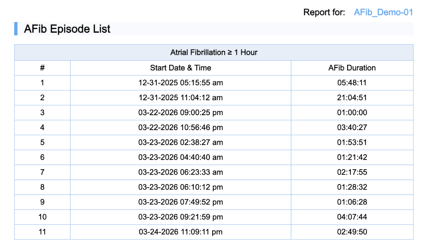Click the episode number in row 1
This screenshot has height=246, width=423.
[x=42, y=83]
